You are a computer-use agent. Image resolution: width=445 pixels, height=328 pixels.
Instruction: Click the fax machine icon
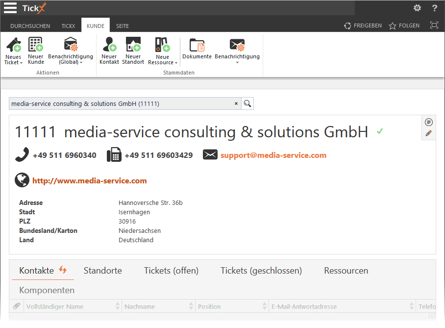coord(114,154)
